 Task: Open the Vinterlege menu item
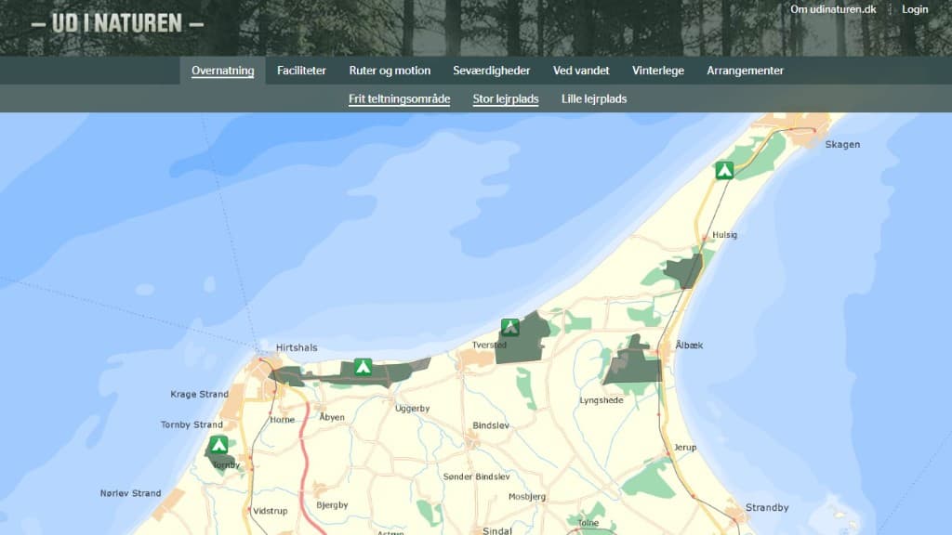point(657,71)
